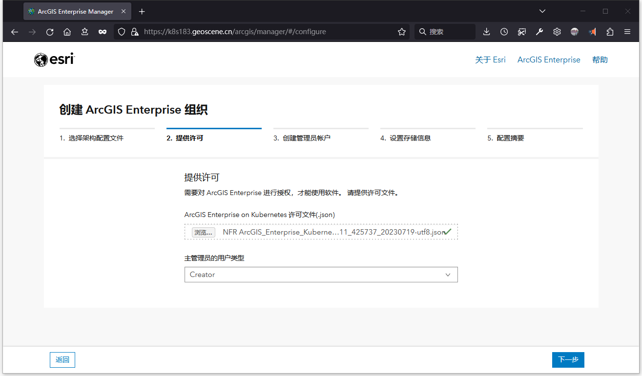Open the Firefox hamburger menu
The image size is (642, 376).
tap(627, 32)
